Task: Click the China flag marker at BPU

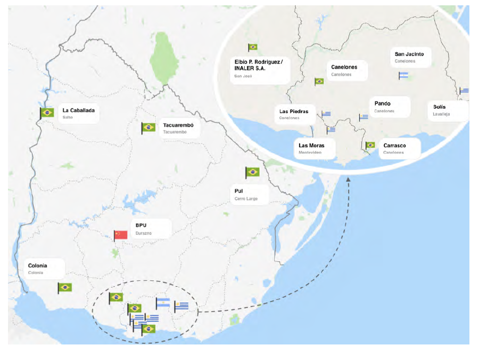Action: point(121,235)
